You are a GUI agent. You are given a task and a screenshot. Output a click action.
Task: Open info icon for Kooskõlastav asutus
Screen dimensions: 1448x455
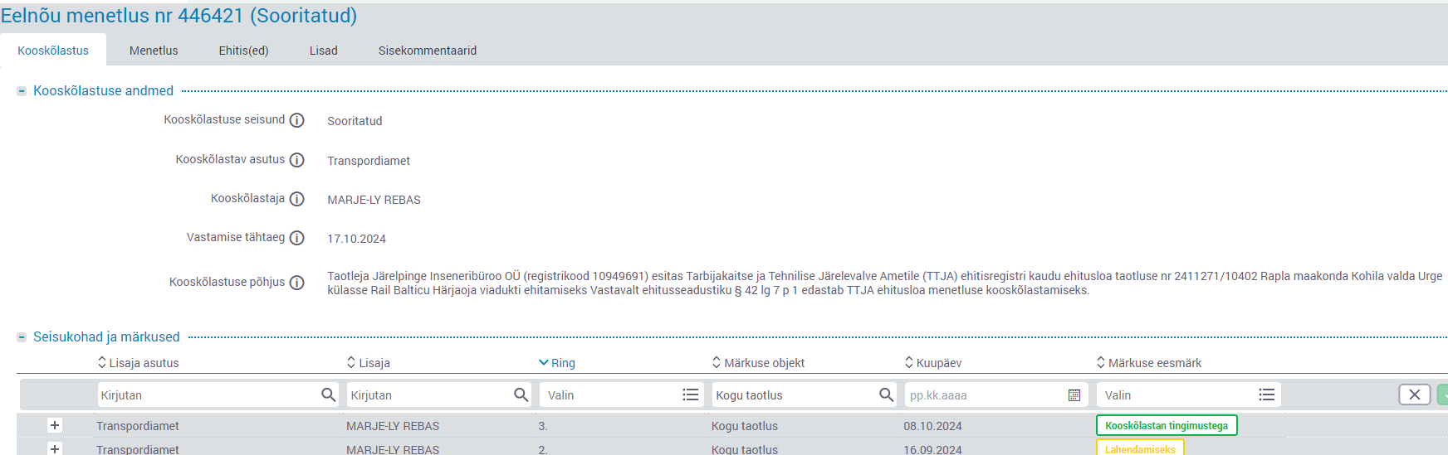point(296,160)
